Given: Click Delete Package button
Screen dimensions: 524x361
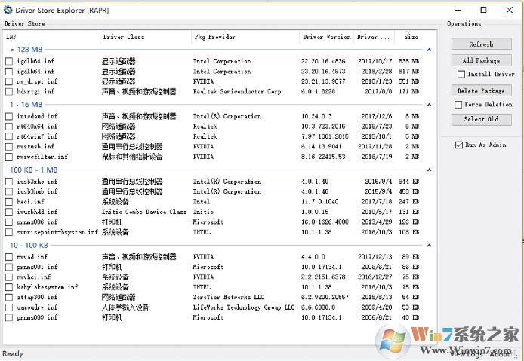Looking at the screenshot, I should [x=481, y=90].
